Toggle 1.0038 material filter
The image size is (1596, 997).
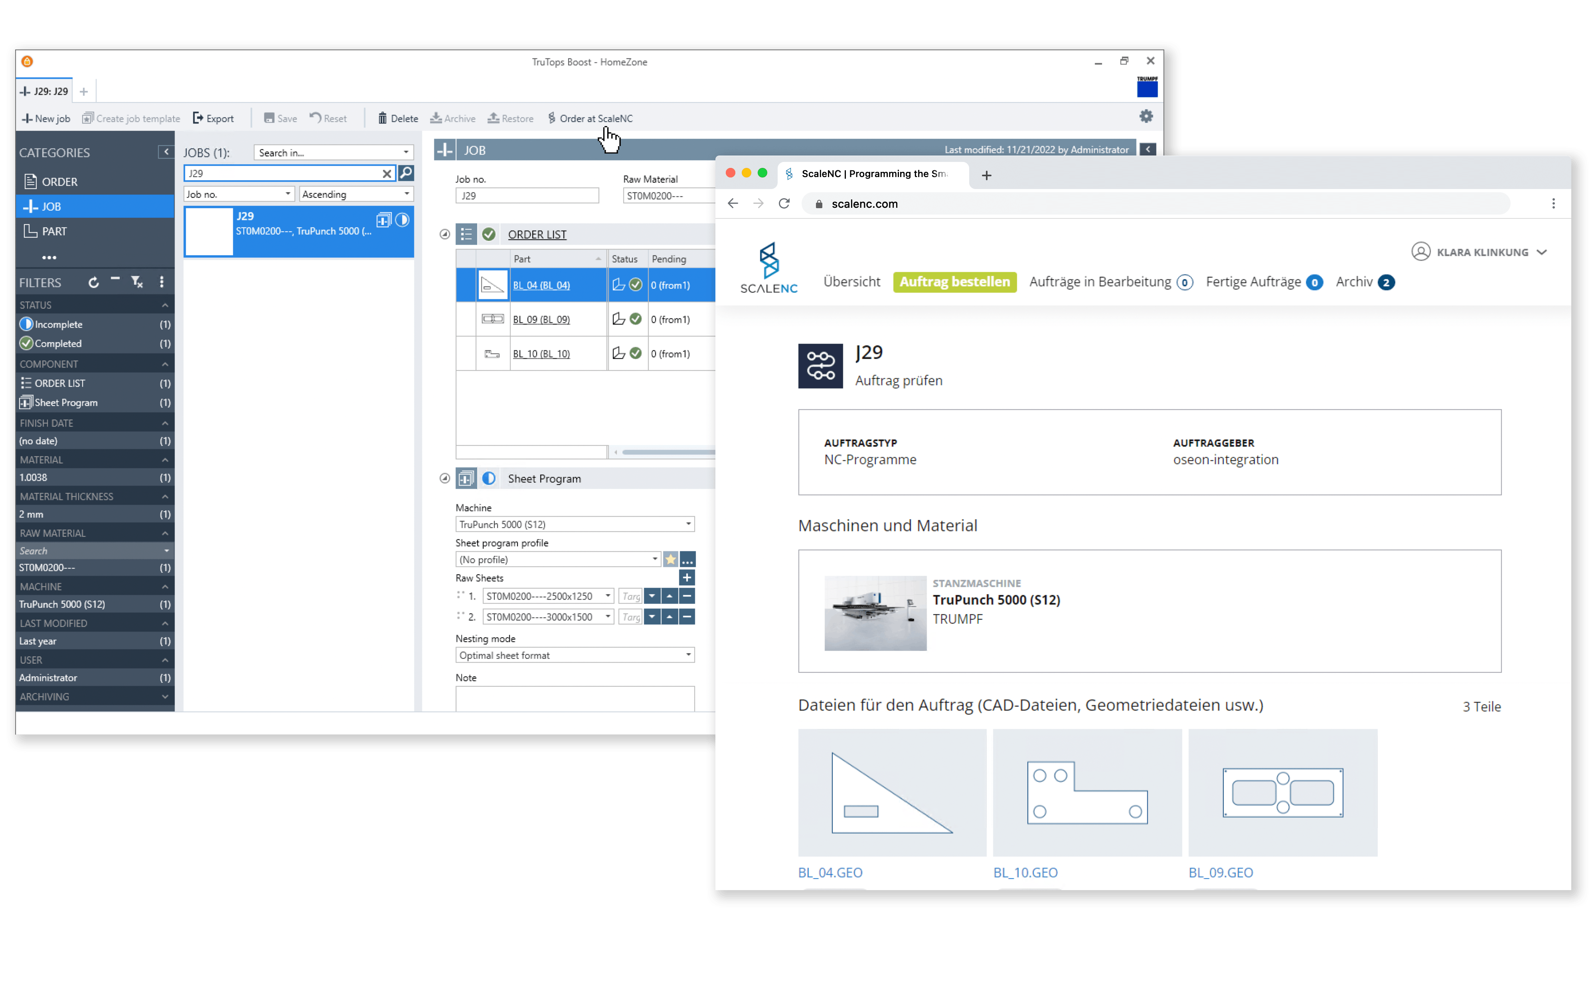point(95,477)
